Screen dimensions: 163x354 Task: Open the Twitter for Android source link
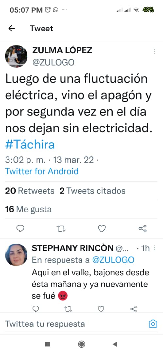point(42,171)
